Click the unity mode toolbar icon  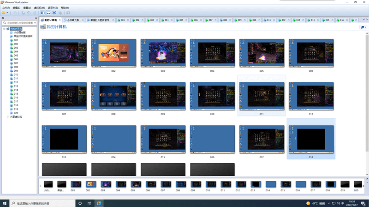(60, 13)
